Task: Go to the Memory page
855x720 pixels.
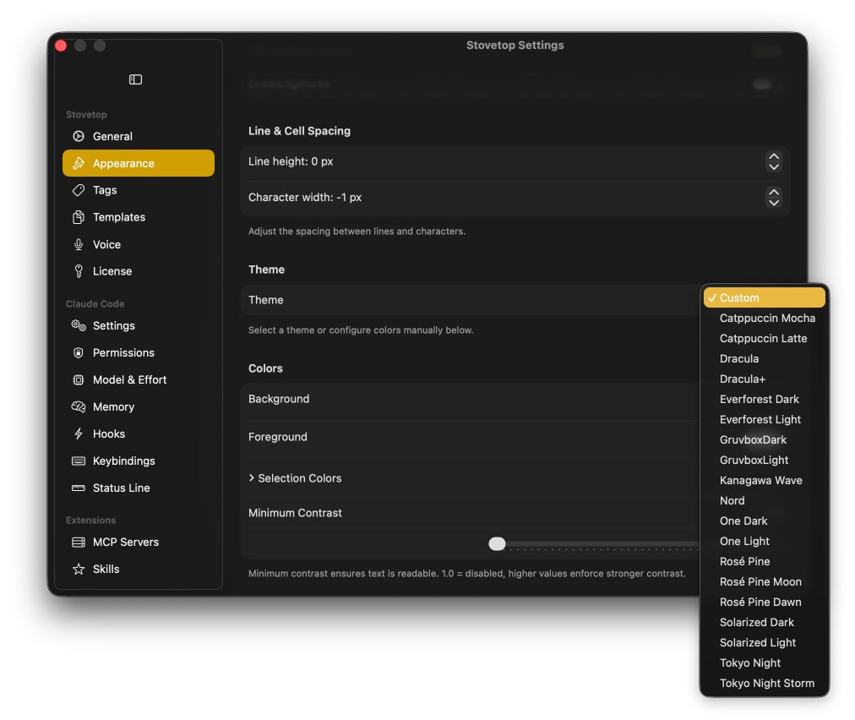Action: click(139, 406)
